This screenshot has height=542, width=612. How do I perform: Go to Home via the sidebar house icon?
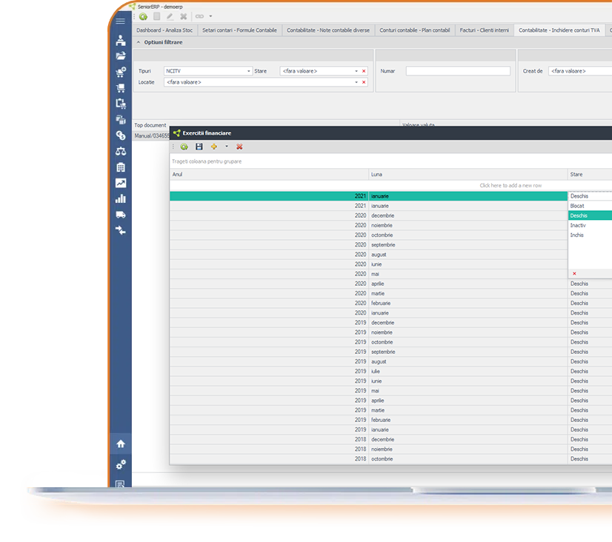point(121,444)
